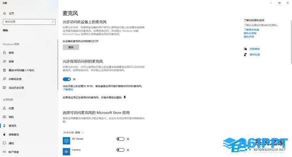
Task: Click the Camera app icon in list
Action: click(x=67, y=152)
